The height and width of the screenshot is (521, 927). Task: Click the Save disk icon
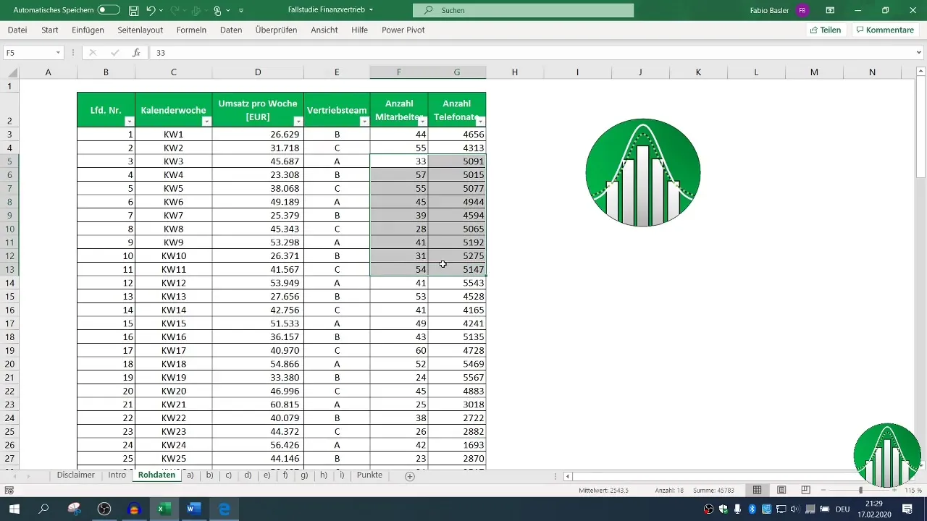134,11
